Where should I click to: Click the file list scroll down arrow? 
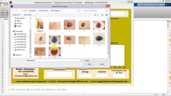[x=108, y=57]
